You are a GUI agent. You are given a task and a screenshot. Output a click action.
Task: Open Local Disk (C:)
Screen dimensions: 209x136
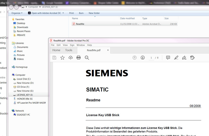[24, 79]
